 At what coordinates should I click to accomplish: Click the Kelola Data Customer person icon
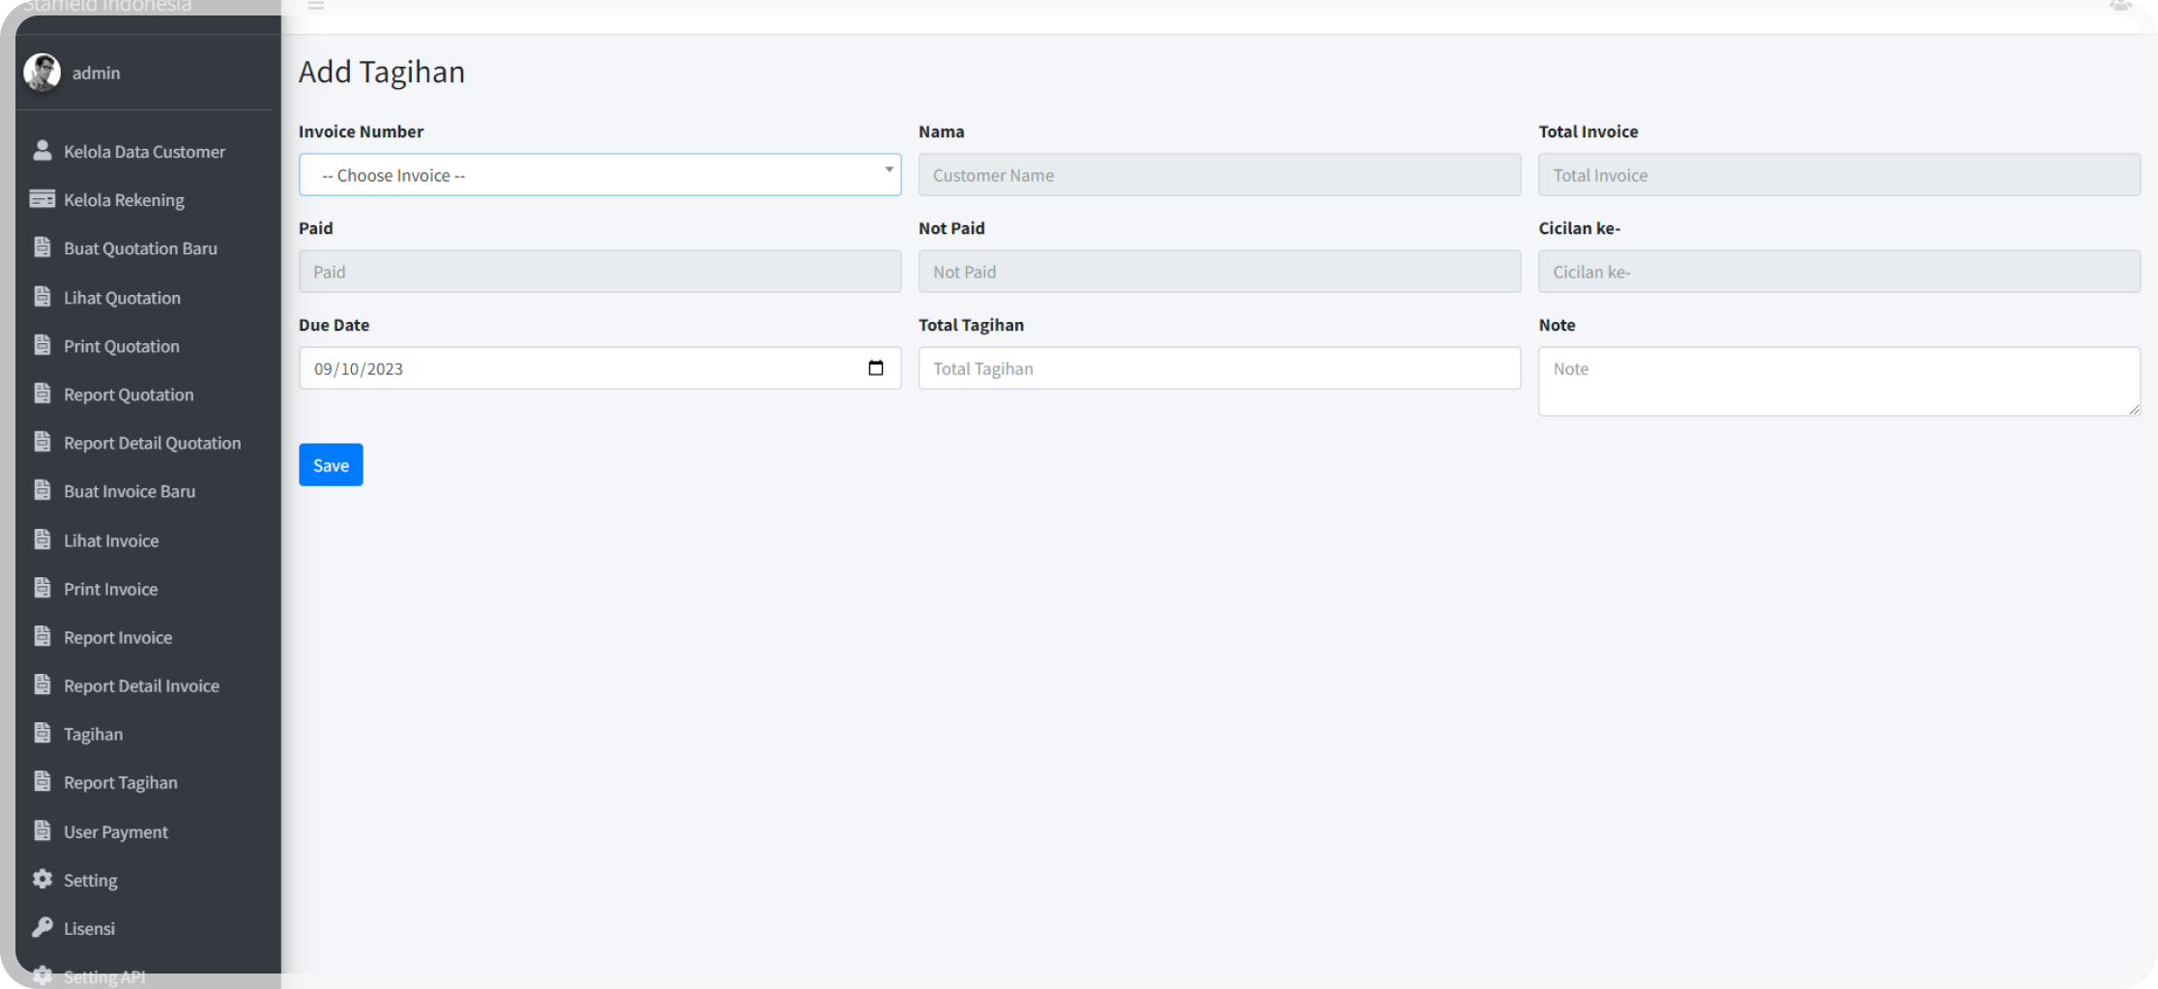(42, 151)
